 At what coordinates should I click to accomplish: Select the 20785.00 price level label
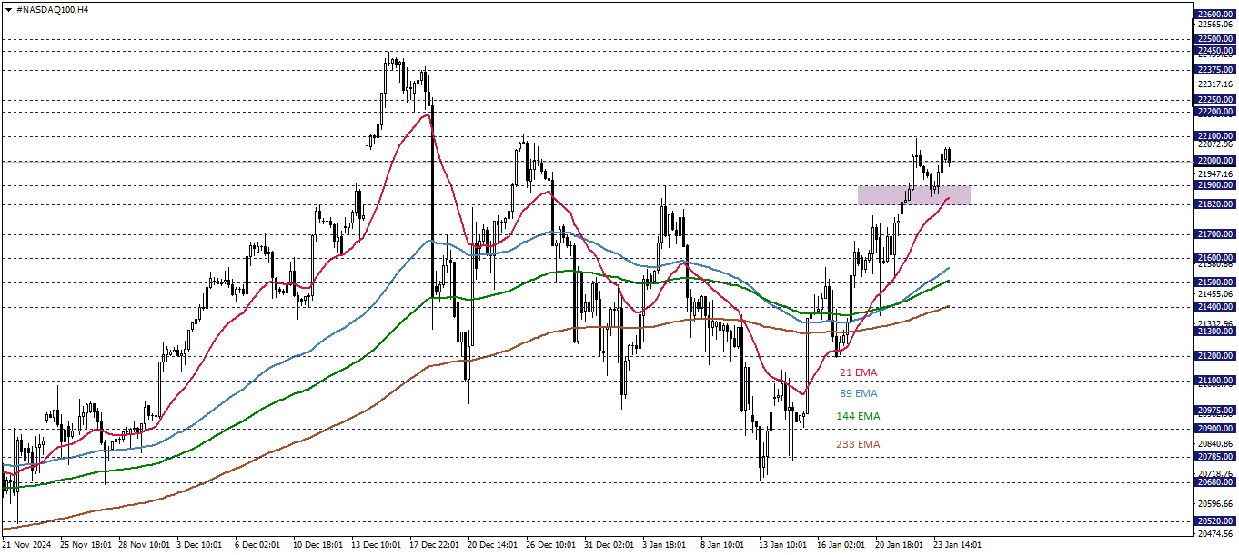click(x=1215, y=457)
